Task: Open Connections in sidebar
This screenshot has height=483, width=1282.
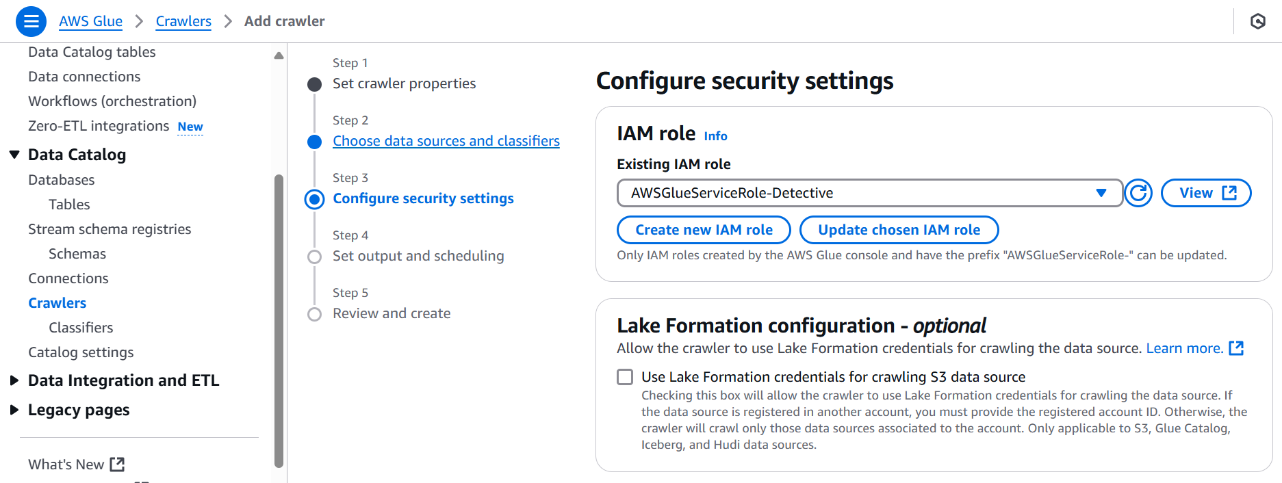Action: [x=68, y=278]
